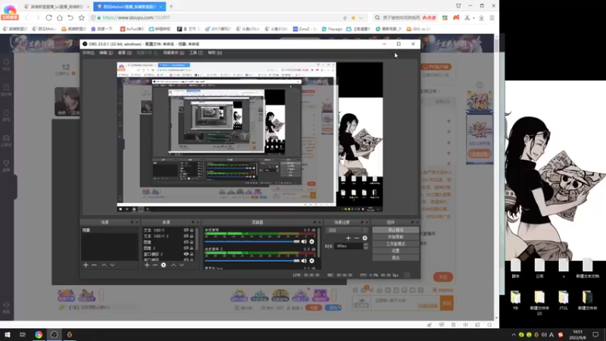This screenshot has width=606, height=341.
Task: Open the 场景集合 menu in OBS
Action: point(173,53)
